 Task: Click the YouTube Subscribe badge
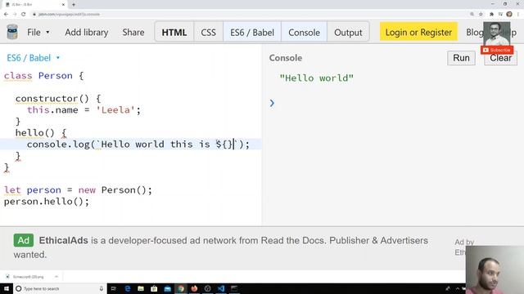tap(497, 50)
